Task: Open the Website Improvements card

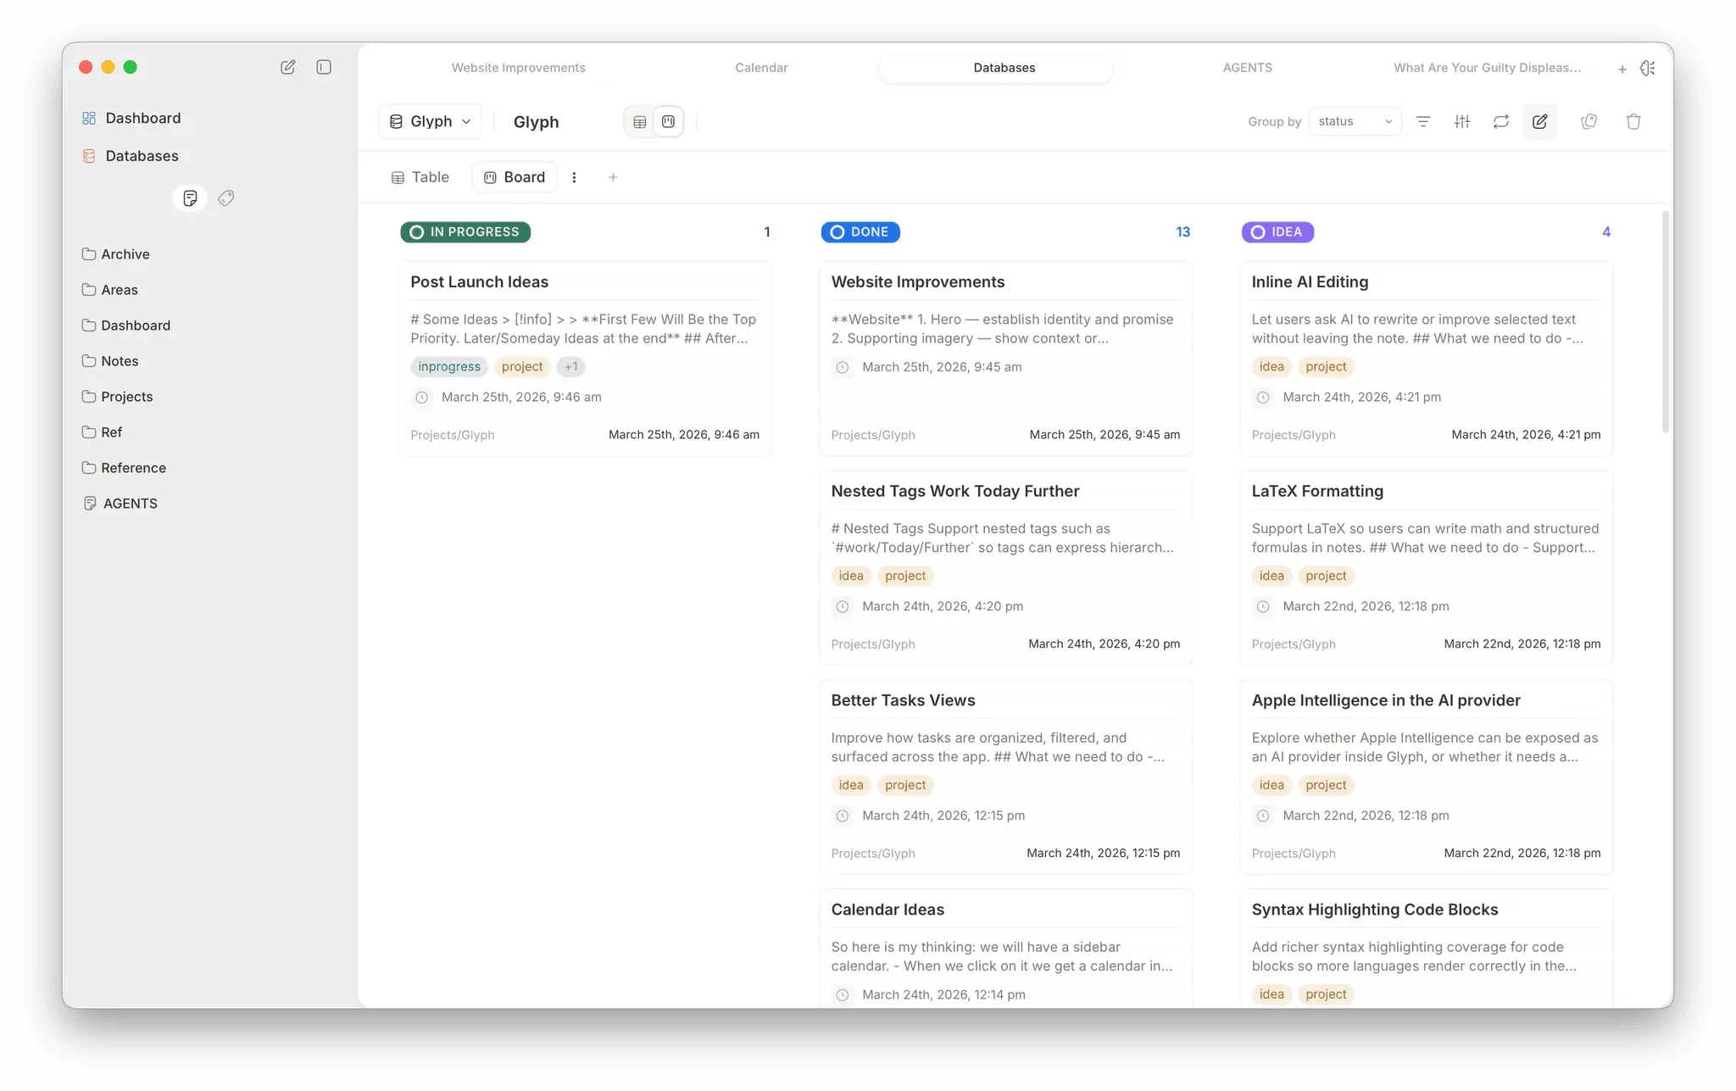Action: coord(1005,359)
